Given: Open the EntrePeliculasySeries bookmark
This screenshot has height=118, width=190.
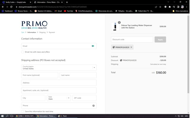Looking at the screenshot, I should click(84, 11).
